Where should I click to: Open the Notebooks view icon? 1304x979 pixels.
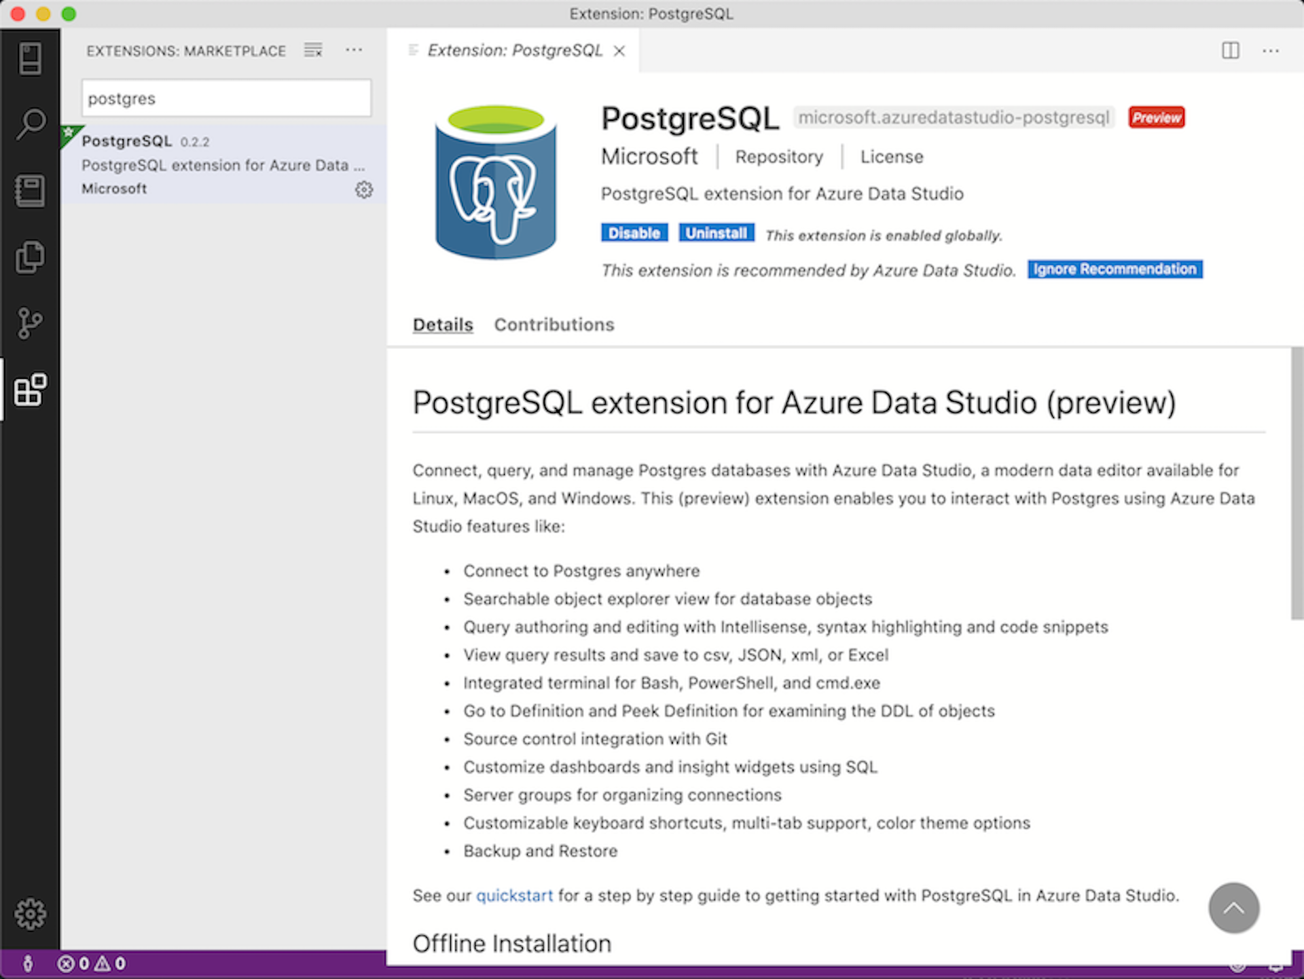point(31,190)
